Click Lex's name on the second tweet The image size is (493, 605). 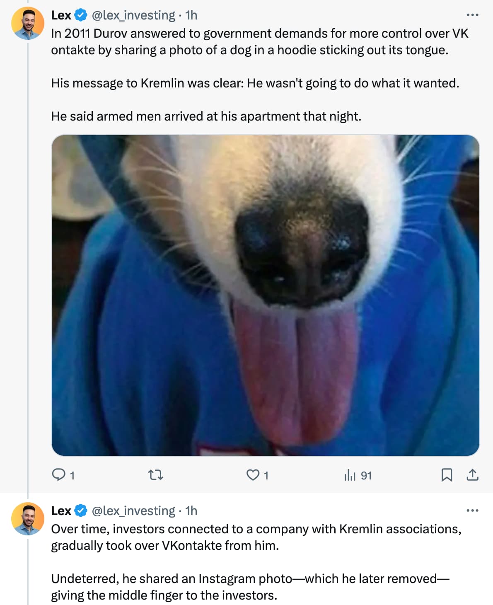pos(61,511)
